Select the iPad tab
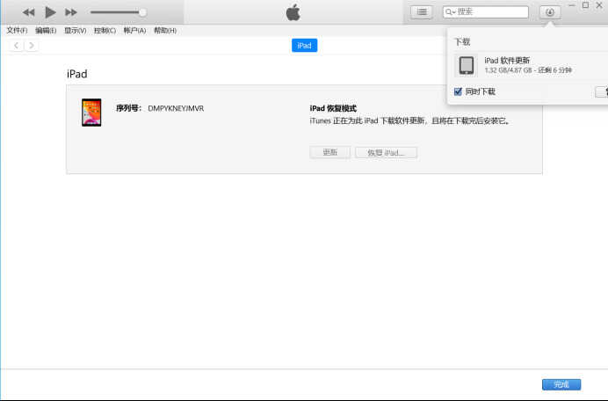Image resolution: width=608 pixels, height=401 pixels. coord(304,45)
